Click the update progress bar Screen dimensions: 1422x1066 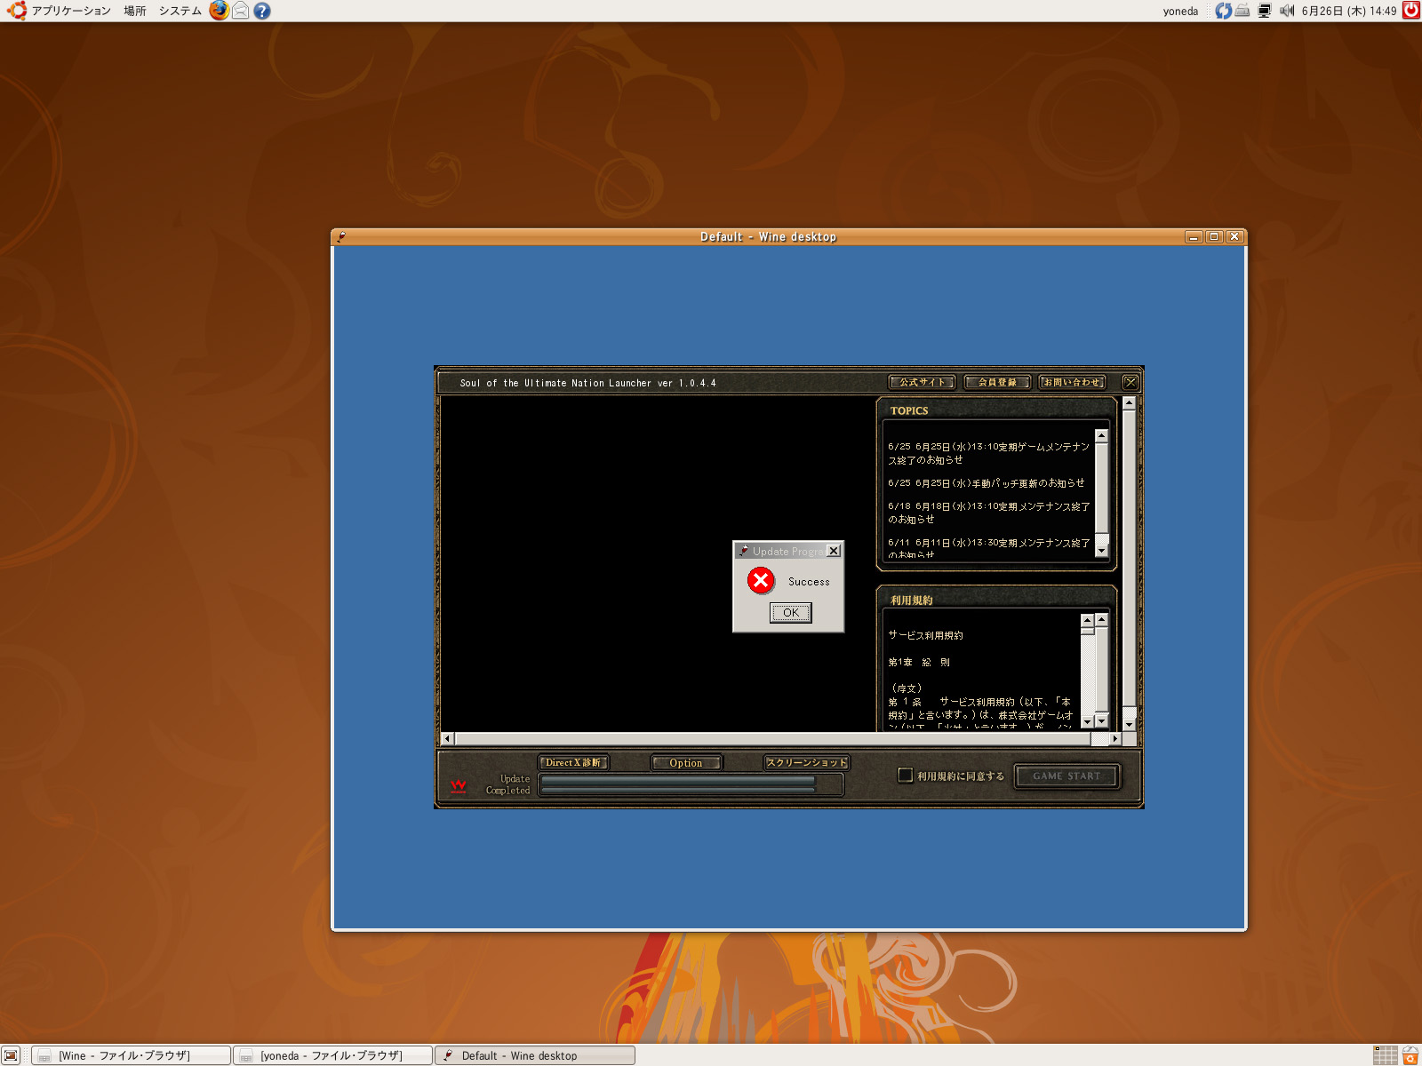click(x=690, y=784)
